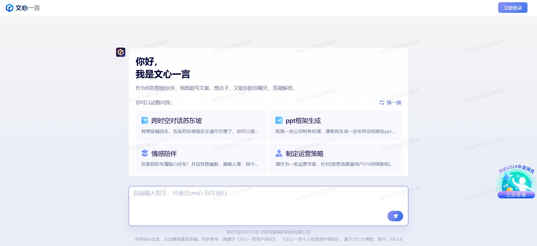Open the 《文心一言个人信息保护规则》 link

point(310,239)
